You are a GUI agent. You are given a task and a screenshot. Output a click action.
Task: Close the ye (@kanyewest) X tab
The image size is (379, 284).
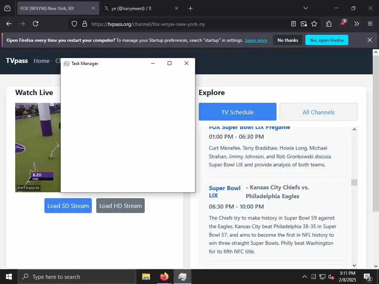click(177, 8)
